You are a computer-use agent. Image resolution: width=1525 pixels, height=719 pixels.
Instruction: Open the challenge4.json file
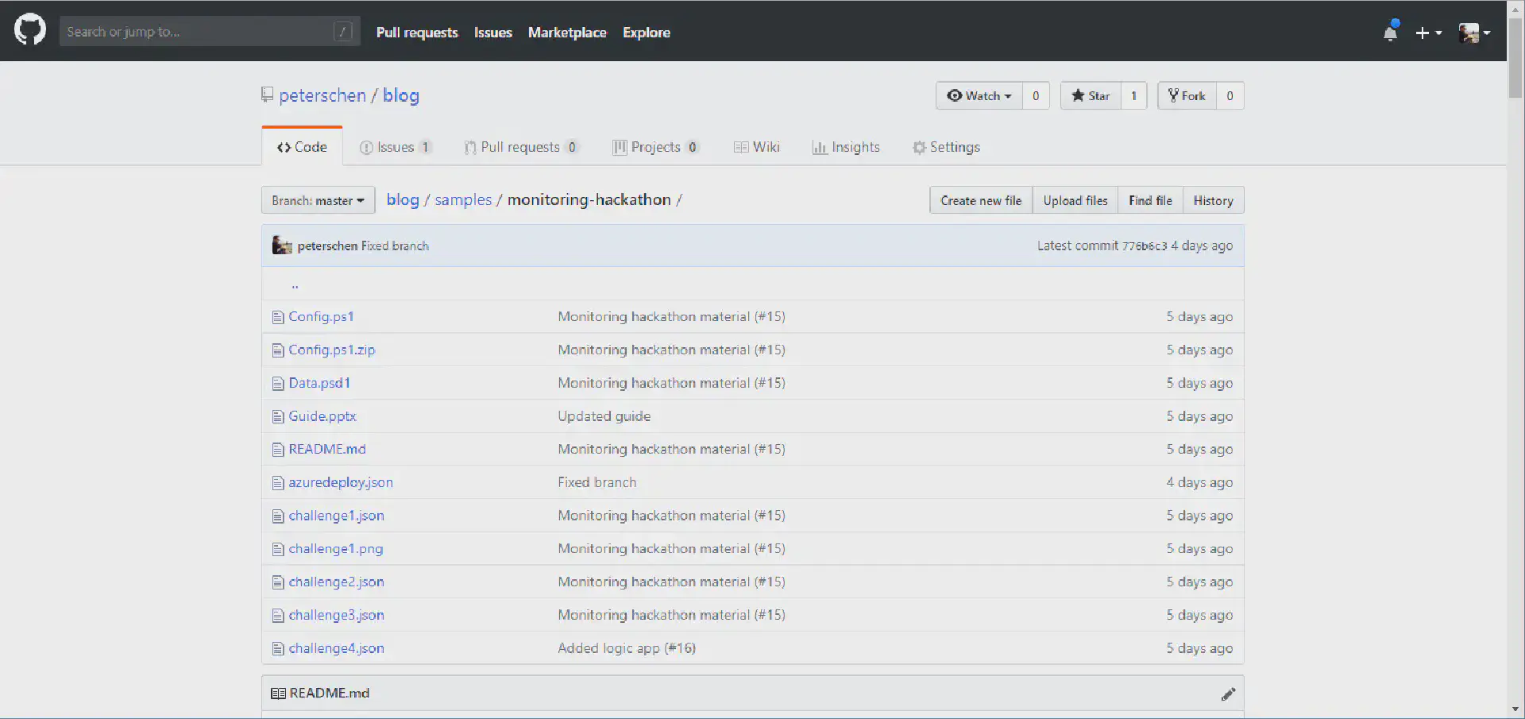pos(336,649)
